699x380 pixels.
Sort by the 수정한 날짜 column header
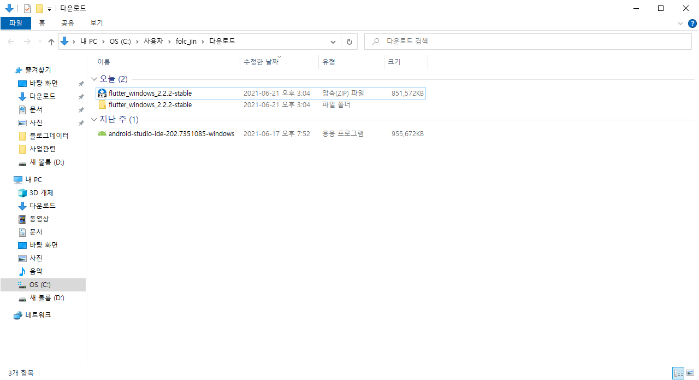pos(260,62)
